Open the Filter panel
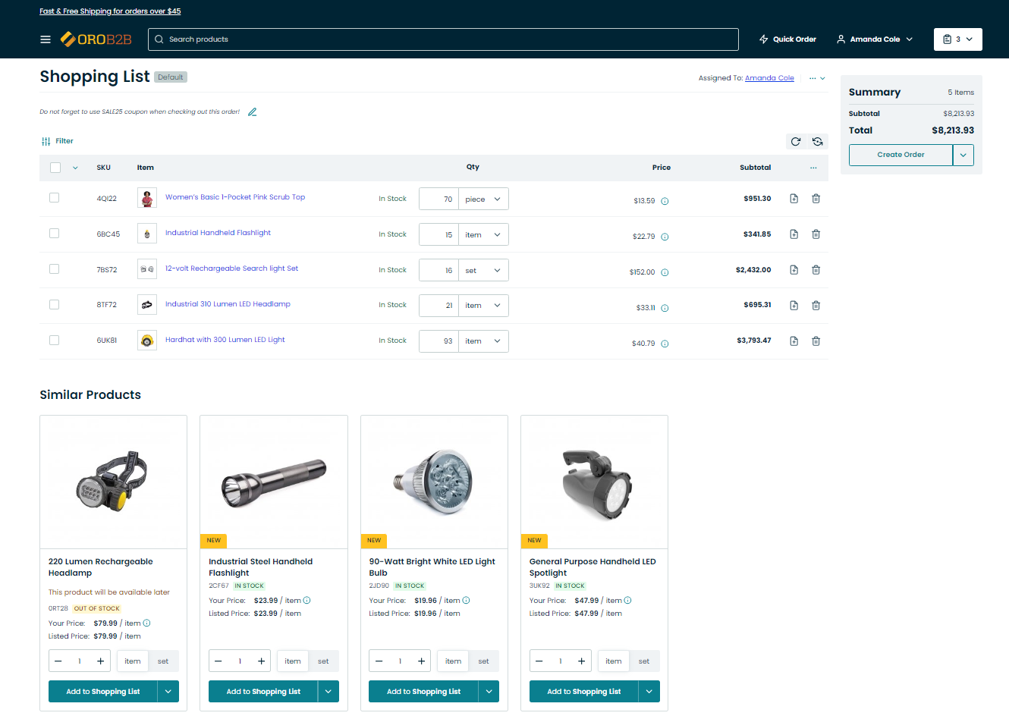This screenshot has width=1009, height=716. [58, 141]
